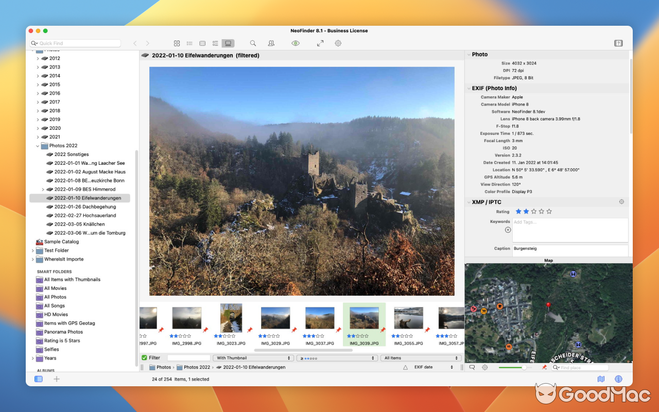The width and height of the screenshot is (659, 412).
Task: Open the With Thumbnail dropdown
Action: click(x=253, y=357)
